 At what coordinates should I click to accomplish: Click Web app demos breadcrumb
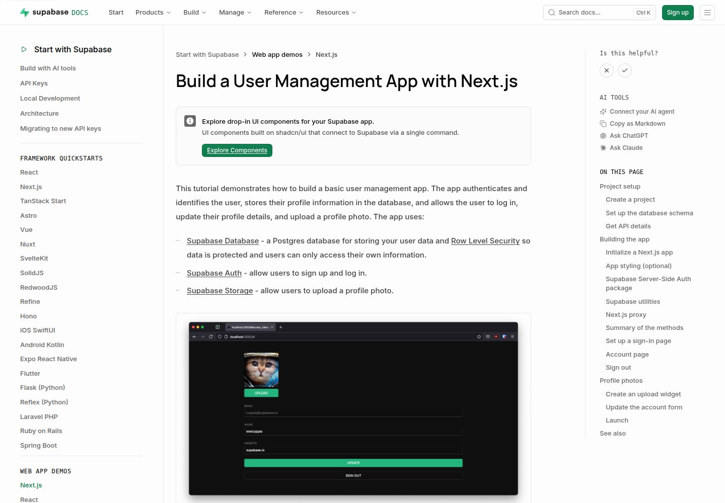click(x=277, y=55)
